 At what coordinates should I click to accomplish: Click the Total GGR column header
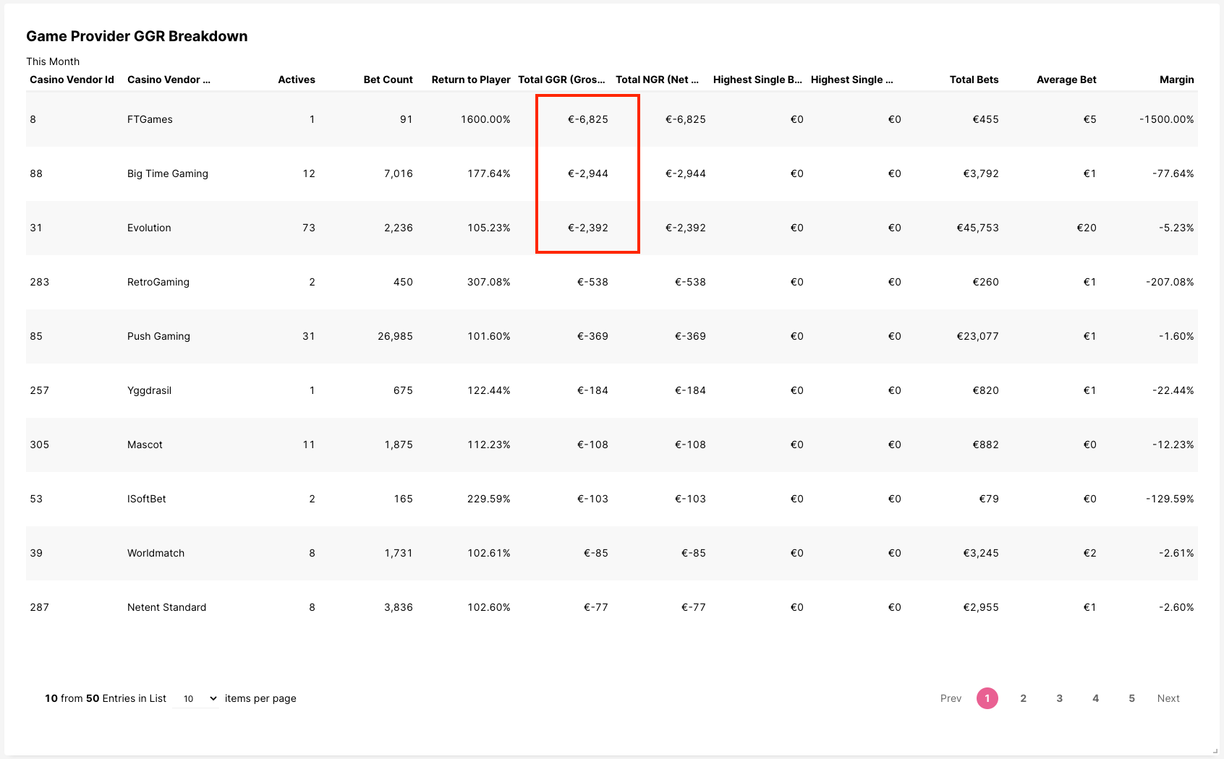561,80
